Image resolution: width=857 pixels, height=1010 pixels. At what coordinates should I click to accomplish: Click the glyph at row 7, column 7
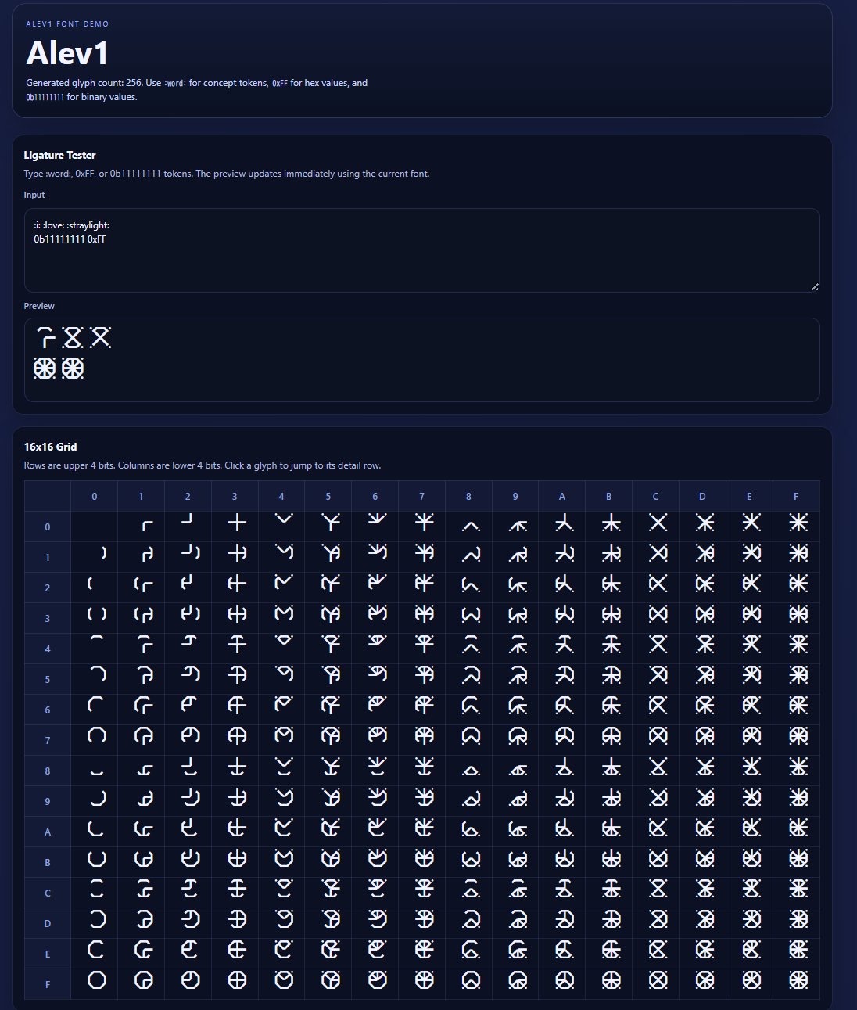tap(425, 736)
